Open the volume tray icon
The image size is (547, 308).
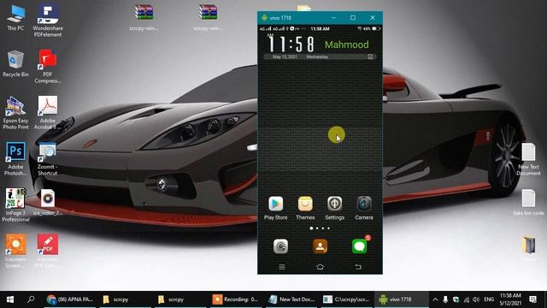pos(476,299)
